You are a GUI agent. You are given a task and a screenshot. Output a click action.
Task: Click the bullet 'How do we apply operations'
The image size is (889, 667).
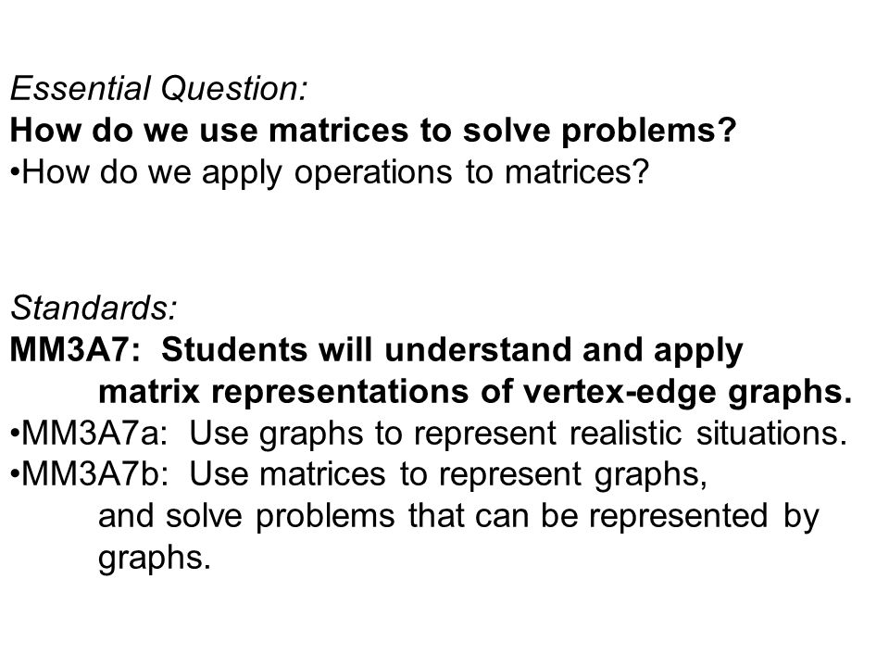[330, 172]
